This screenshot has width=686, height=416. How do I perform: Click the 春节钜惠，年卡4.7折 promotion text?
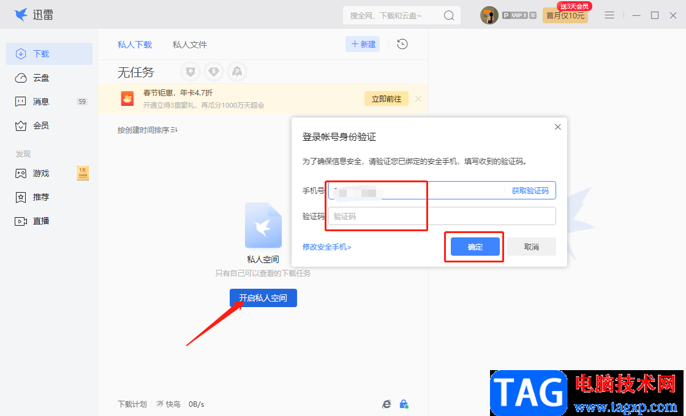coord(178,92)
